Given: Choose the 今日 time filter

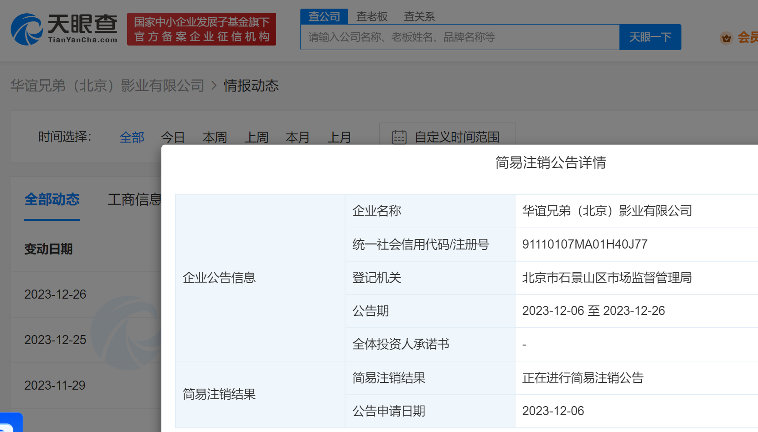Looking at the screenshot, I should tap(173, 137).
